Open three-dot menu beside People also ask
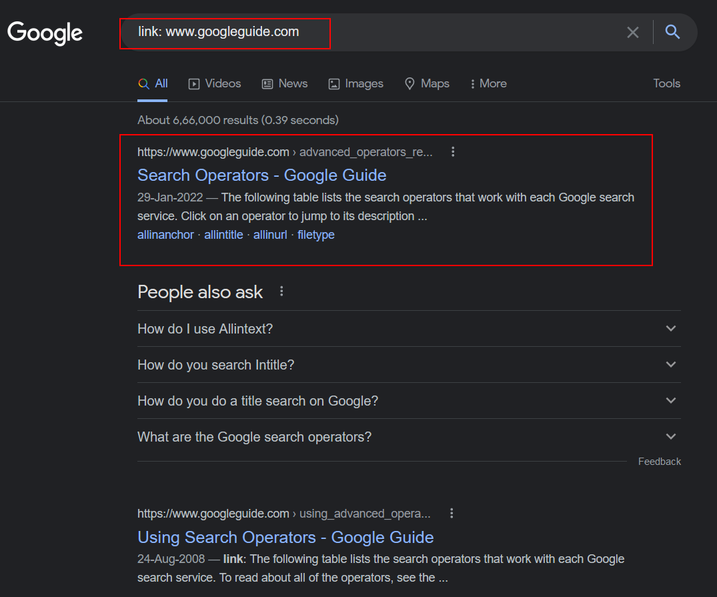Screen dimensions: 717x597 tap(281, 291)
